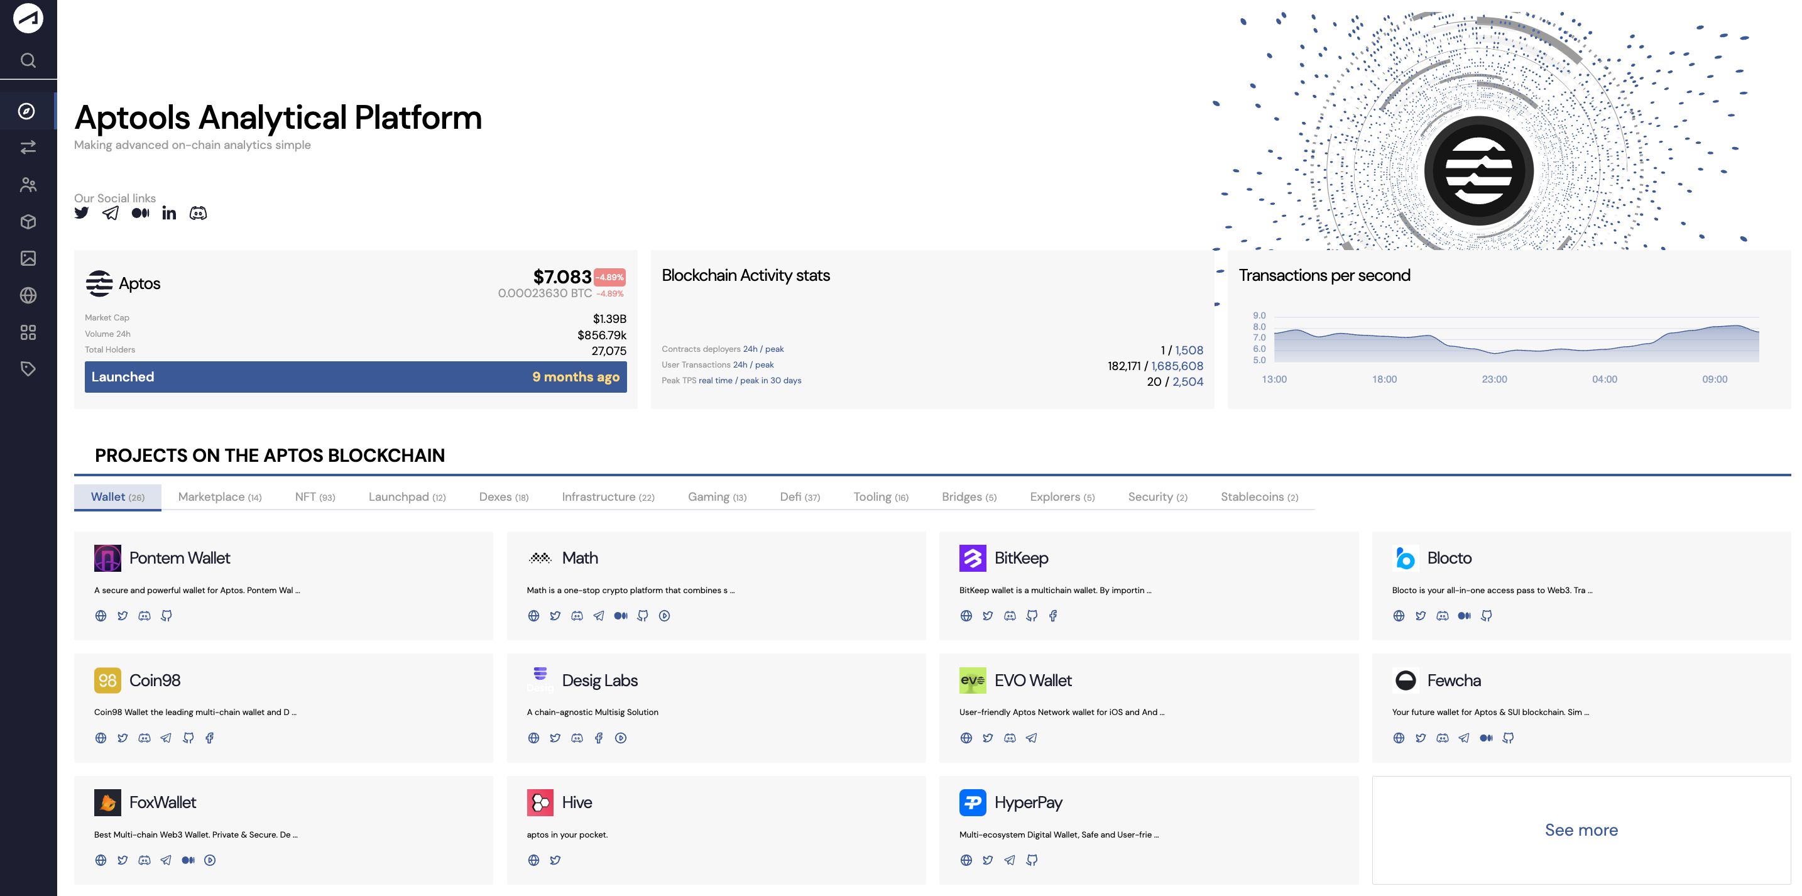Screen dimensions: 1802x896
Task: Open the image NFT sidebar icon
Action: point(28,259)
